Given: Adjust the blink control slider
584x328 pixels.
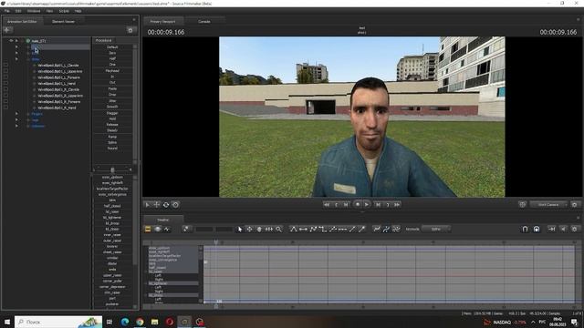Looking at the screenshot, I should point(112,200).
